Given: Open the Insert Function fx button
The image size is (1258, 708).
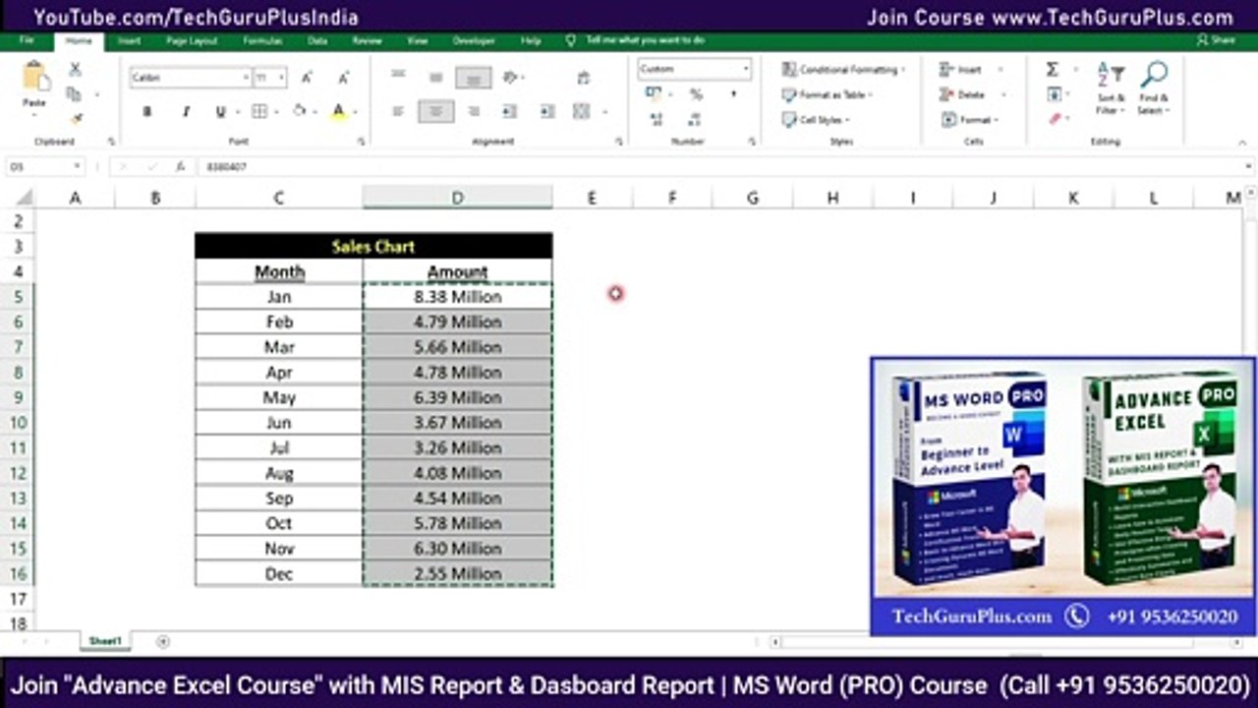Looking at the screenshot, I should 180,167.
